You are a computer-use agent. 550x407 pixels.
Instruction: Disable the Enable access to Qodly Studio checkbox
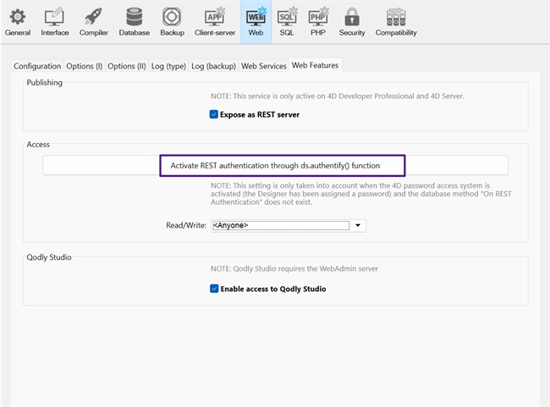coord(214,289)
